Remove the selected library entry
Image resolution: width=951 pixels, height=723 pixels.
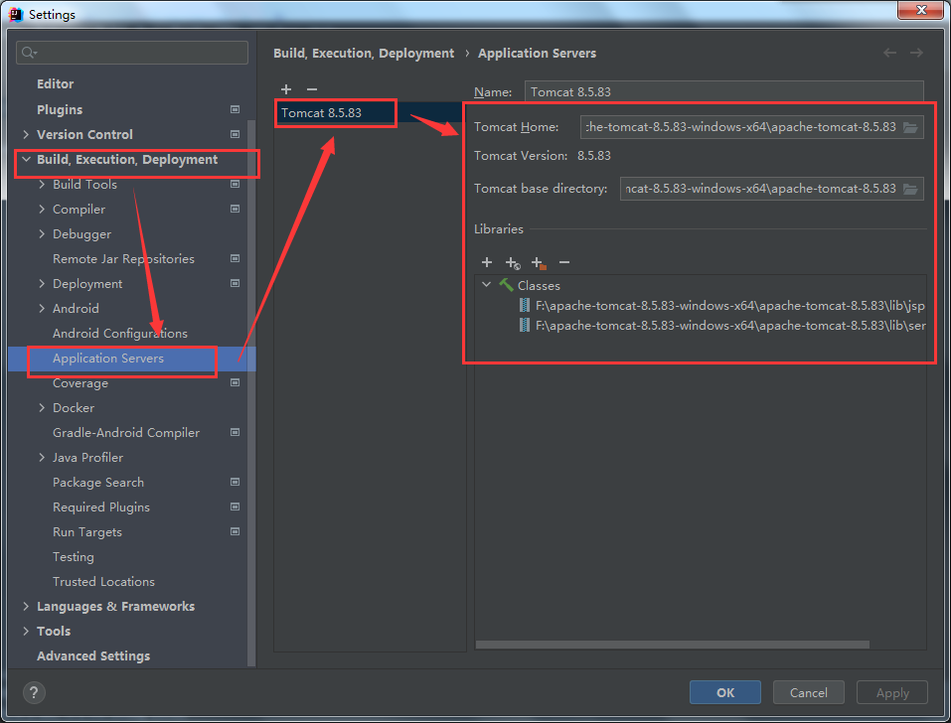[x=564, y=262]
